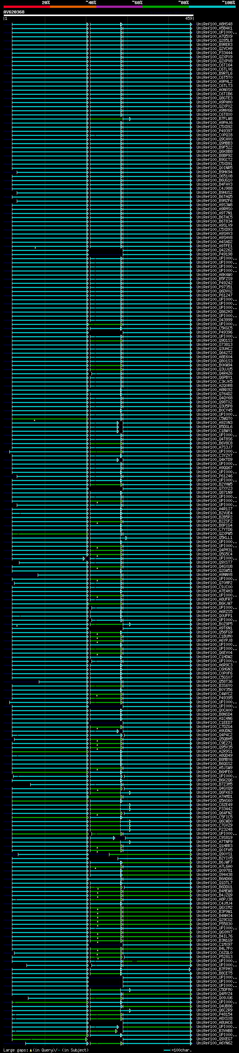Screen dimensions: 239x1053
Task: Open hit UniRef100_B4MEW8
Action: (214, 891)
